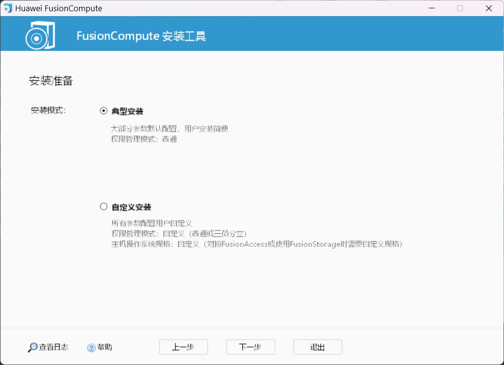Image resolution: width=504 pixels, height=365 pixels.
Task: Click the text 权限管理模式：普通
Action: 144,139
